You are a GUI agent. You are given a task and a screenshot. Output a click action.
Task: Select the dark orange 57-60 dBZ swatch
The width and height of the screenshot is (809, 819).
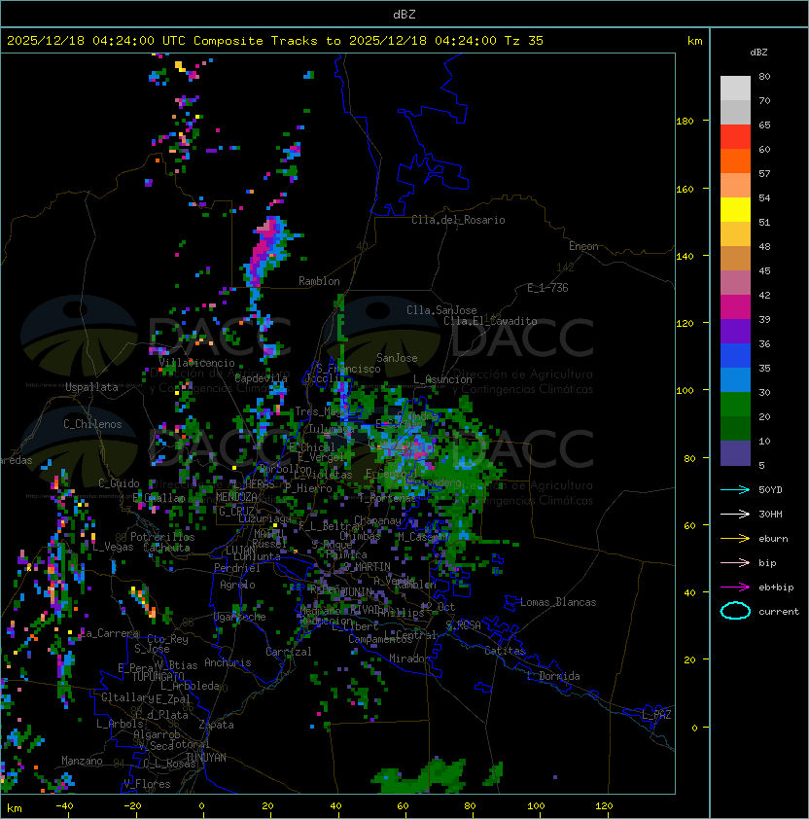735,160
